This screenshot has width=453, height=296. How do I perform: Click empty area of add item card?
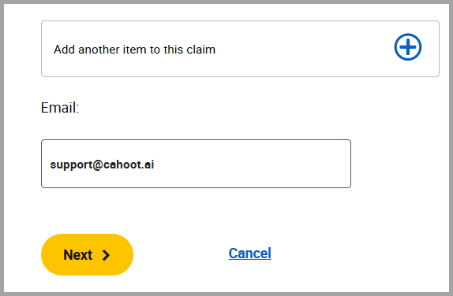[303, 49]
